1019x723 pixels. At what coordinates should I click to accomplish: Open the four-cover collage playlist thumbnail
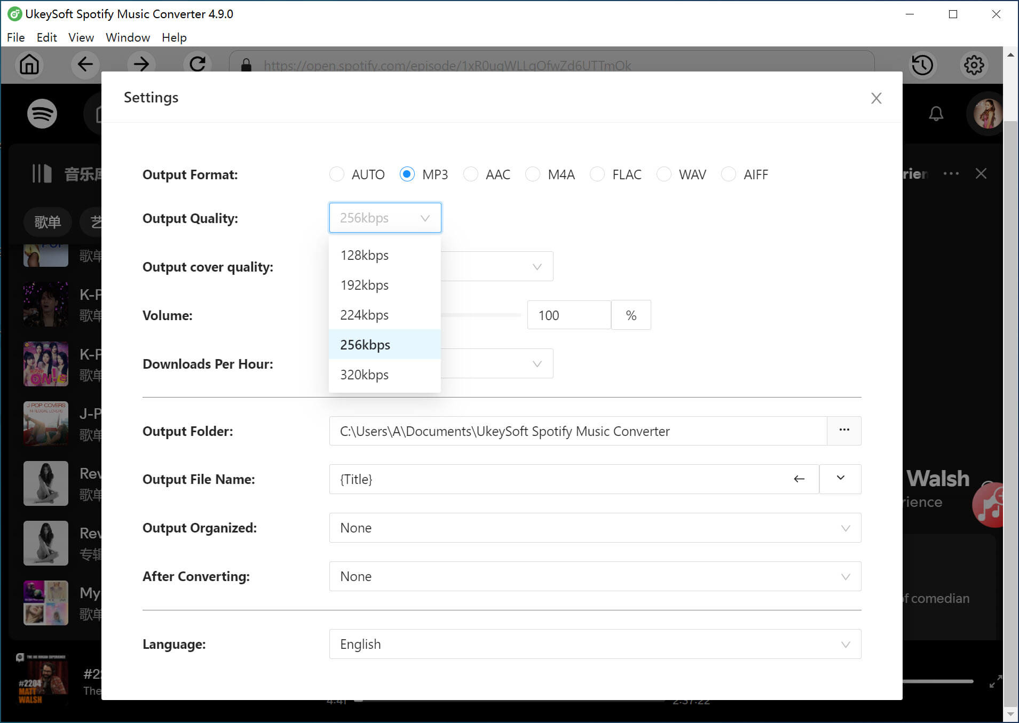(x=46, y=603)
